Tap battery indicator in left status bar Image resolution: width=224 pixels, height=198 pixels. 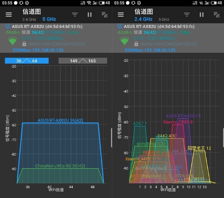(x=104, y=3)
